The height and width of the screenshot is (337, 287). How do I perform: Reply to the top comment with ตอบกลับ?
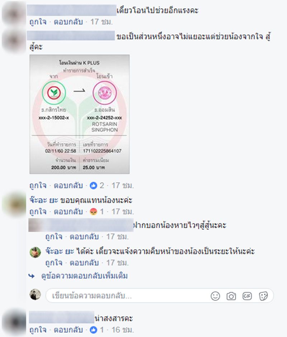pos(68,22)
